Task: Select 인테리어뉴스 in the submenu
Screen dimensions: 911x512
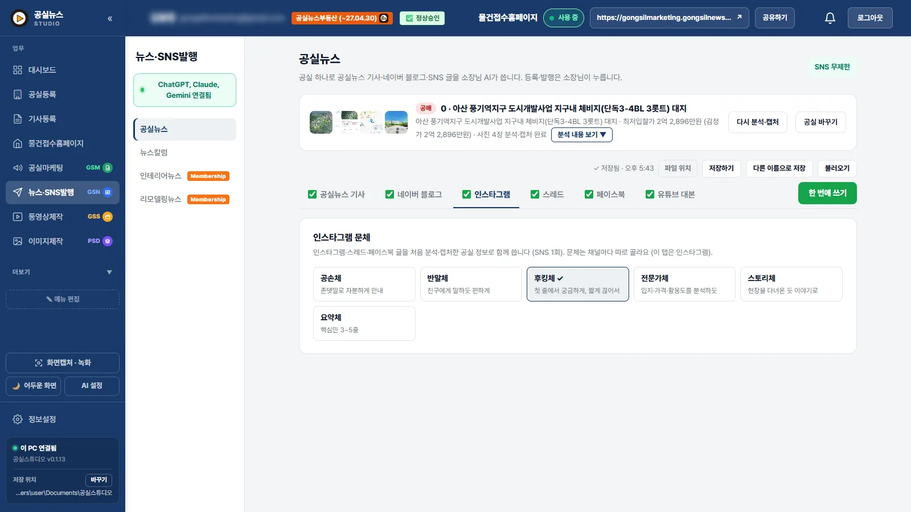Action: pyautogui.click(x=184, y=176)
